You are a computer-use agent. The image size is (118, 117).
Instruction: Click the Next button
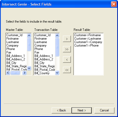click(82, 110)
